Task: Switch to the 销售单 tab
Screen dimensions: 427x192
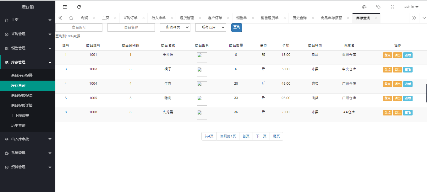Action: click(x=241, y=18)
